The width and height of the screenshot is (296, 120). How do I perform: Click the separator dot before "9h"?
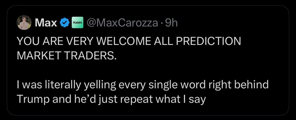[x=162, y=23]
